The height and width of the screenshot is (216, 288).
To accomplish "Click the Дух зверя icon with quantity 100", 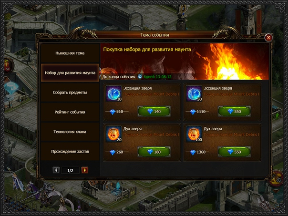I will coord(194,134).
